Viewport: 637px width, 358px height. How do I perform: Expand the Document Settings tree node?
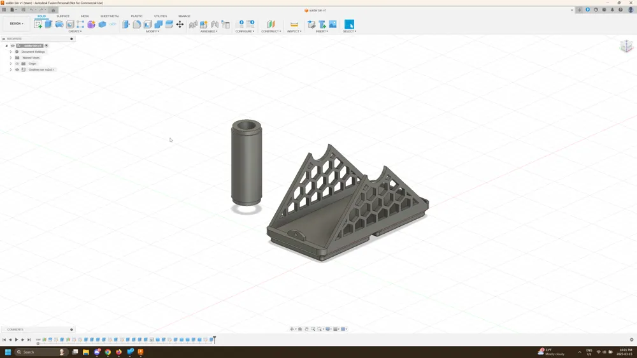coord(11,52)
